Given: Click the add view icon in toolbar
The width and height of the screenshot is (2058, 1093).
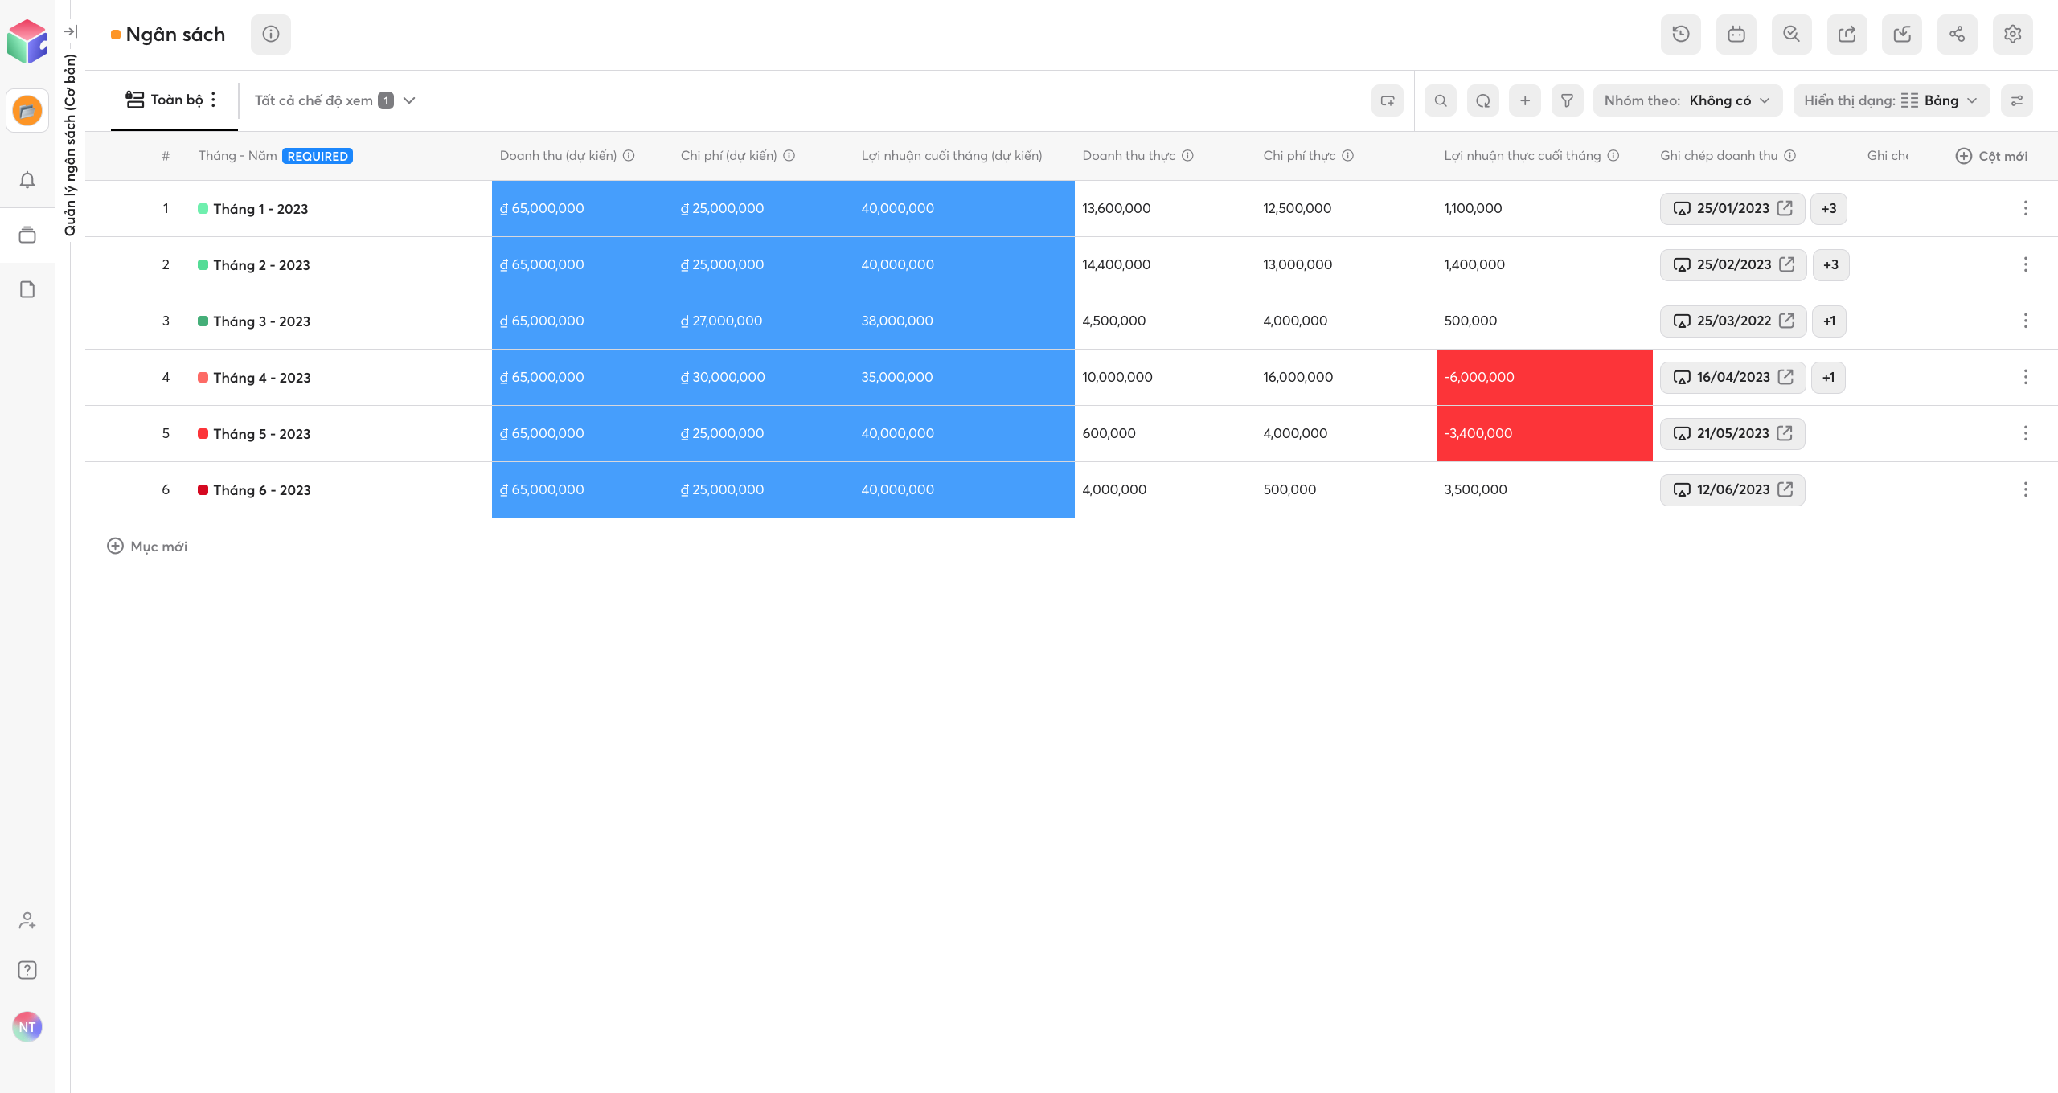Looking at the screenshot, I should pyautogui.click(x=1388, y=100).
